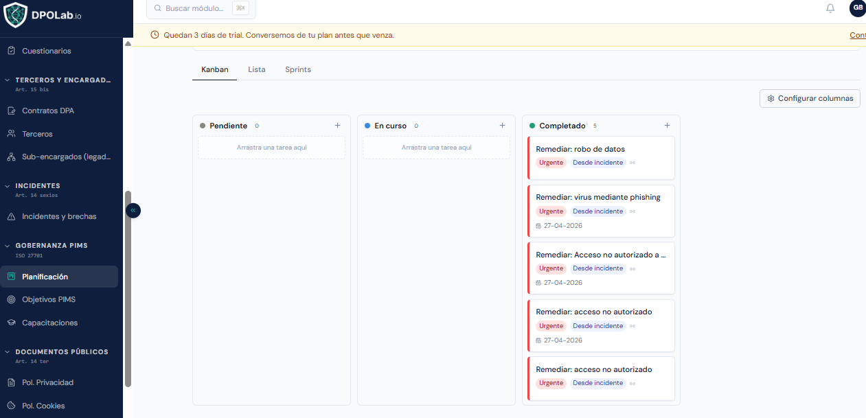Viewport: 866px width, 418px height.
Task: Open card Remediar: virus mediante phishing
Action: [x=602, y=211]
